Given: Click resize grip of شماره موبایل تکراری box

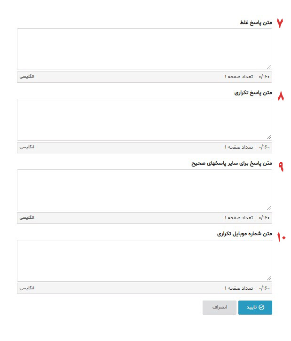Looking at the screenshot, I should [269, 278].
